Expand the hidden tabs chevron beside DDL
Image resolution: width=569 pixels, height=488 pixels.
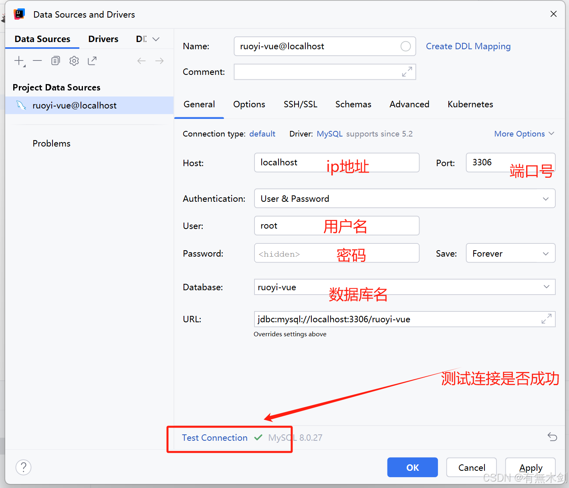pyautogui.click(x=156, y=39)
